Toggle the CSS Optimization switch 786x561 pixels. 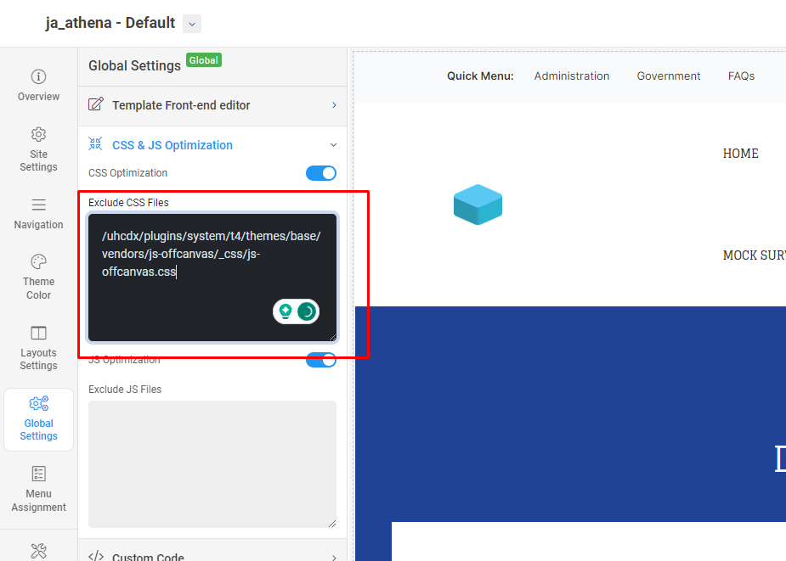click(321, 173)
